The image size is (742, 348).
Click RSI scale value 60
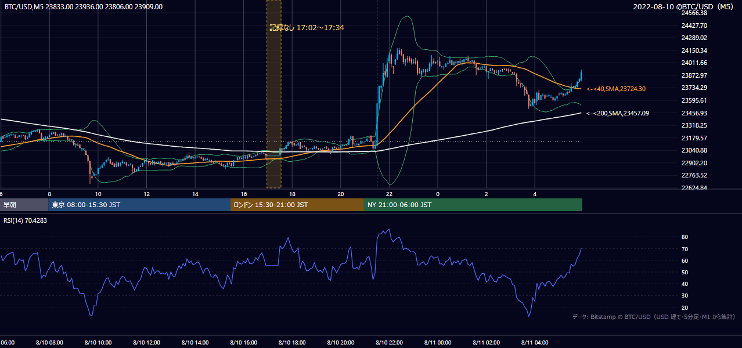click(x=685, y=260)
